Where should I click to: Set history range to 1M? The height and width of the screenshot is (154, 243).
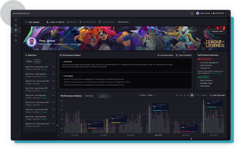pos(184,95)
